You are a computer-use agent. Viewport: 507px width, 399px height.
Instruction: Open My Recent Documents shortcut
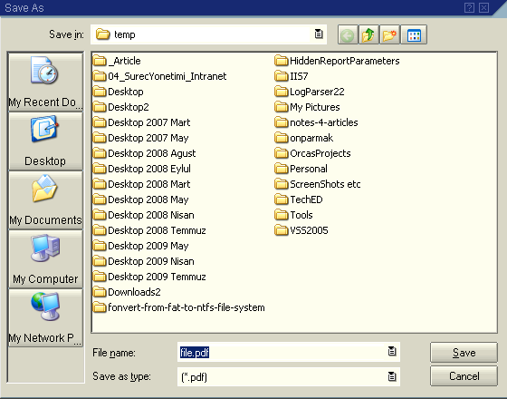[45, 83]
